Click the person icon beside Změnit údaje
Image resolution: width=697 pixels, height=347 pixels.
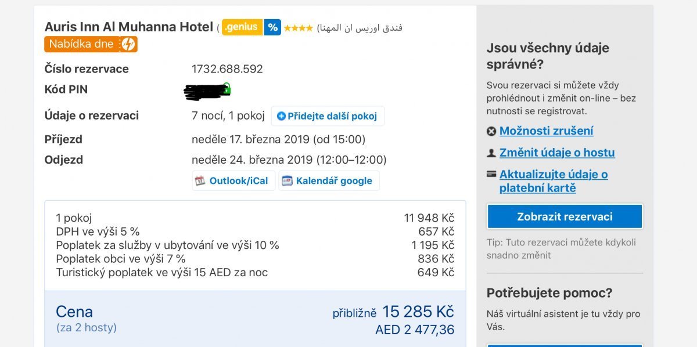pos(491,153)
